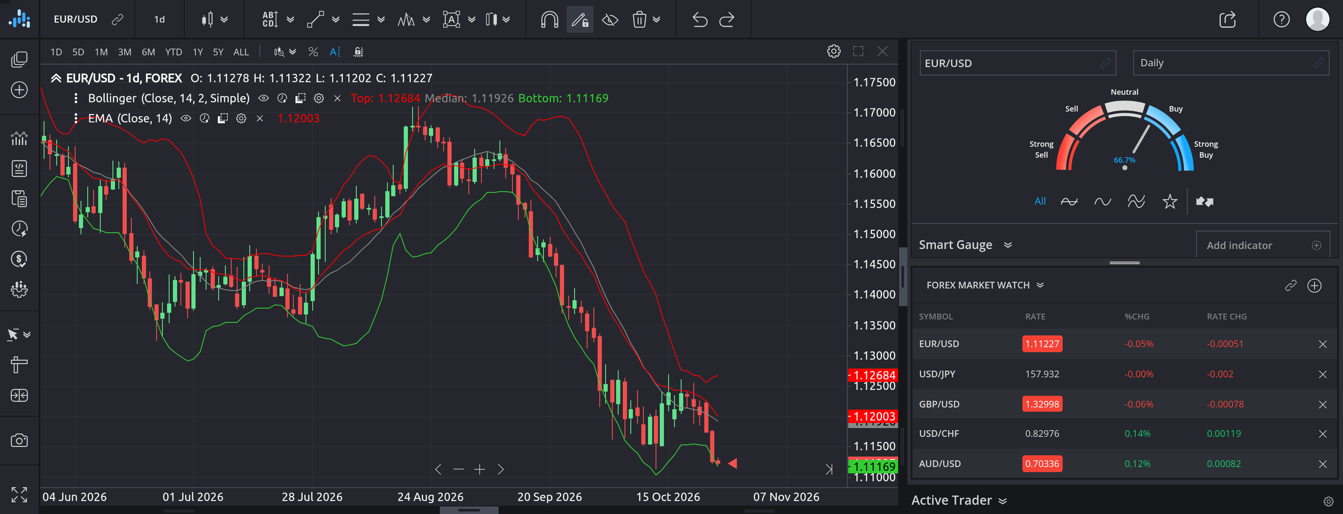Jump to latest bar arrow
Image resolution: width=1343 pixels, height=514 pixels.
(829, 469)
